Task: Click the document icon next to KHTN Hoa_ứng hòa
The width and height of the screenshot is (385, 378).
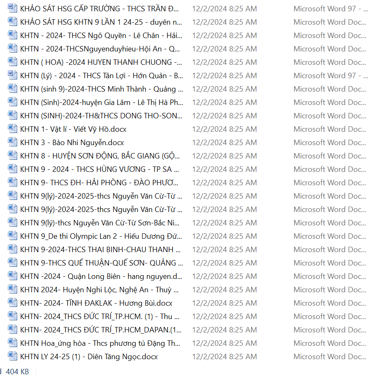Action: (13, 343)
